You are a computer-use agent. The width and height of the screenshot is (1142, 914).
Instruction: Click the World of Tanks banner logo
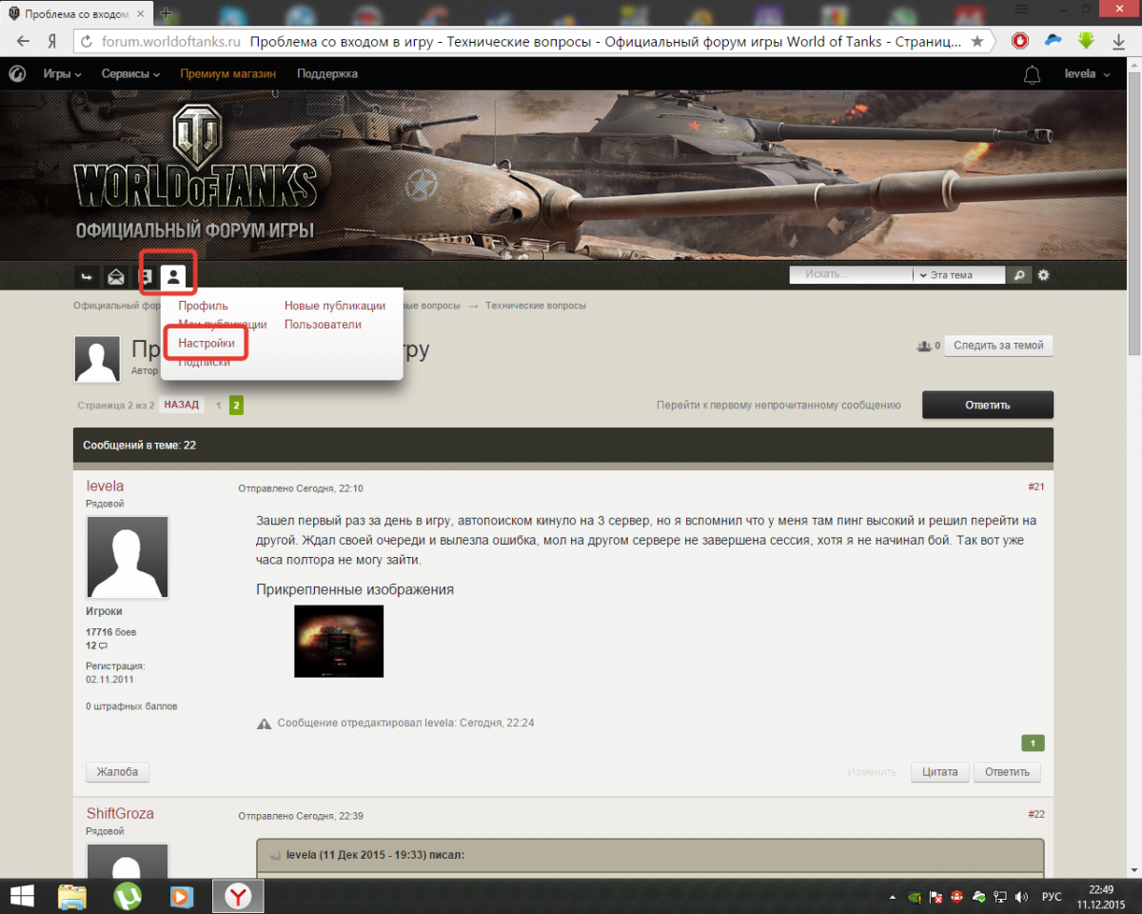[196, 171]
